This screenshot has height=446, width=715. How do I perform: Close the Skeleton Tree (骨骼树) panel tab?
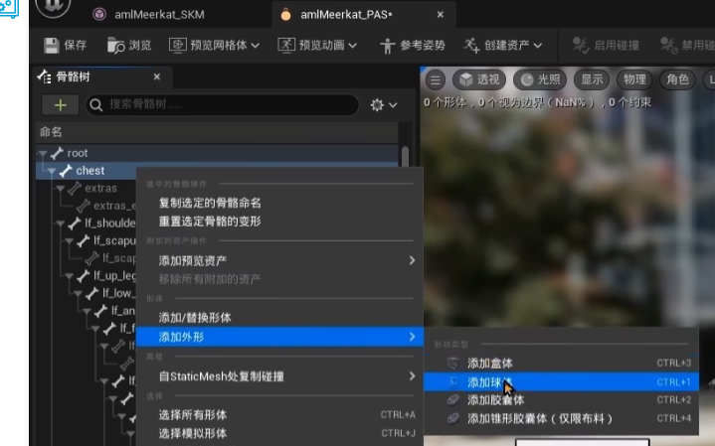coord(157,76)
